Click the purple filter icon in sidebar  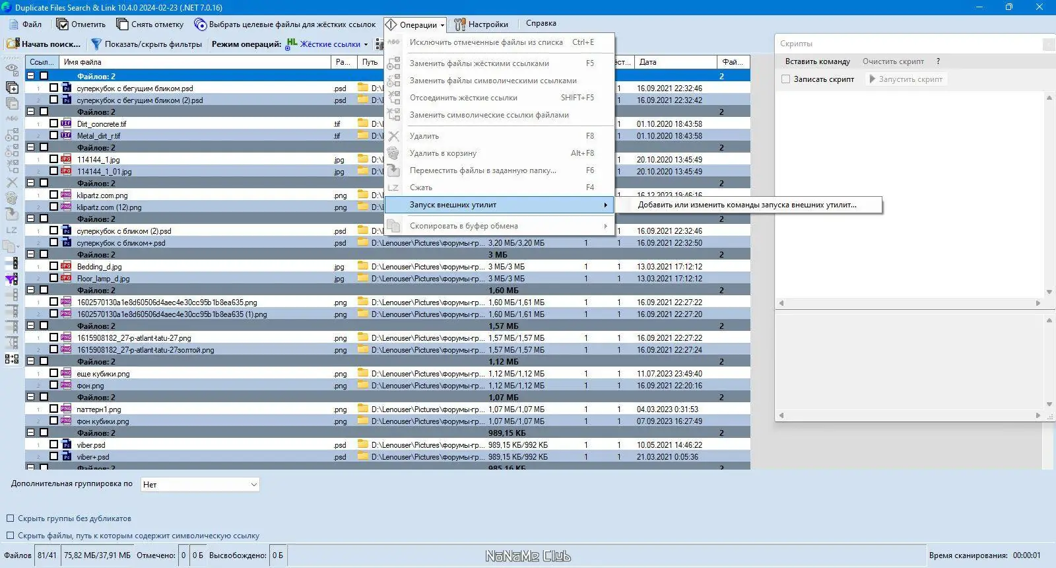(x=12, y=279)
